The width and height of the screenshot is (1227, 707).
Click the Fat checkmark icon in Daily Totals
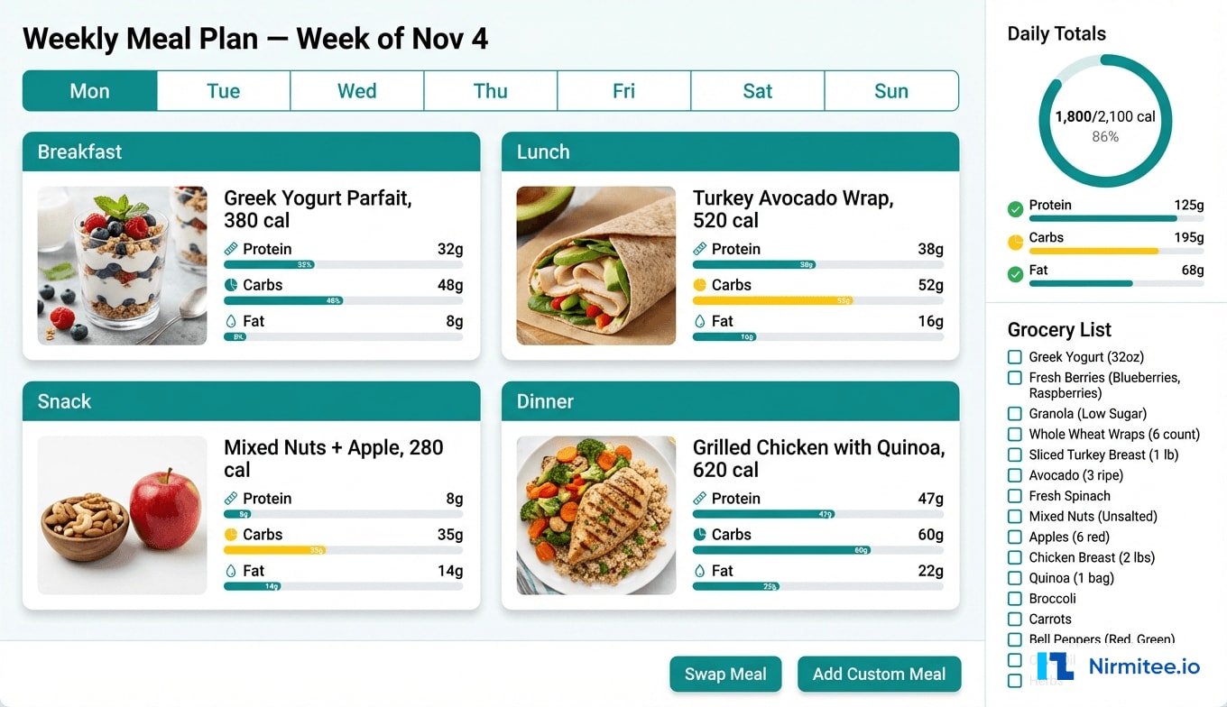pyautogui.click(x=1014, y=273)
